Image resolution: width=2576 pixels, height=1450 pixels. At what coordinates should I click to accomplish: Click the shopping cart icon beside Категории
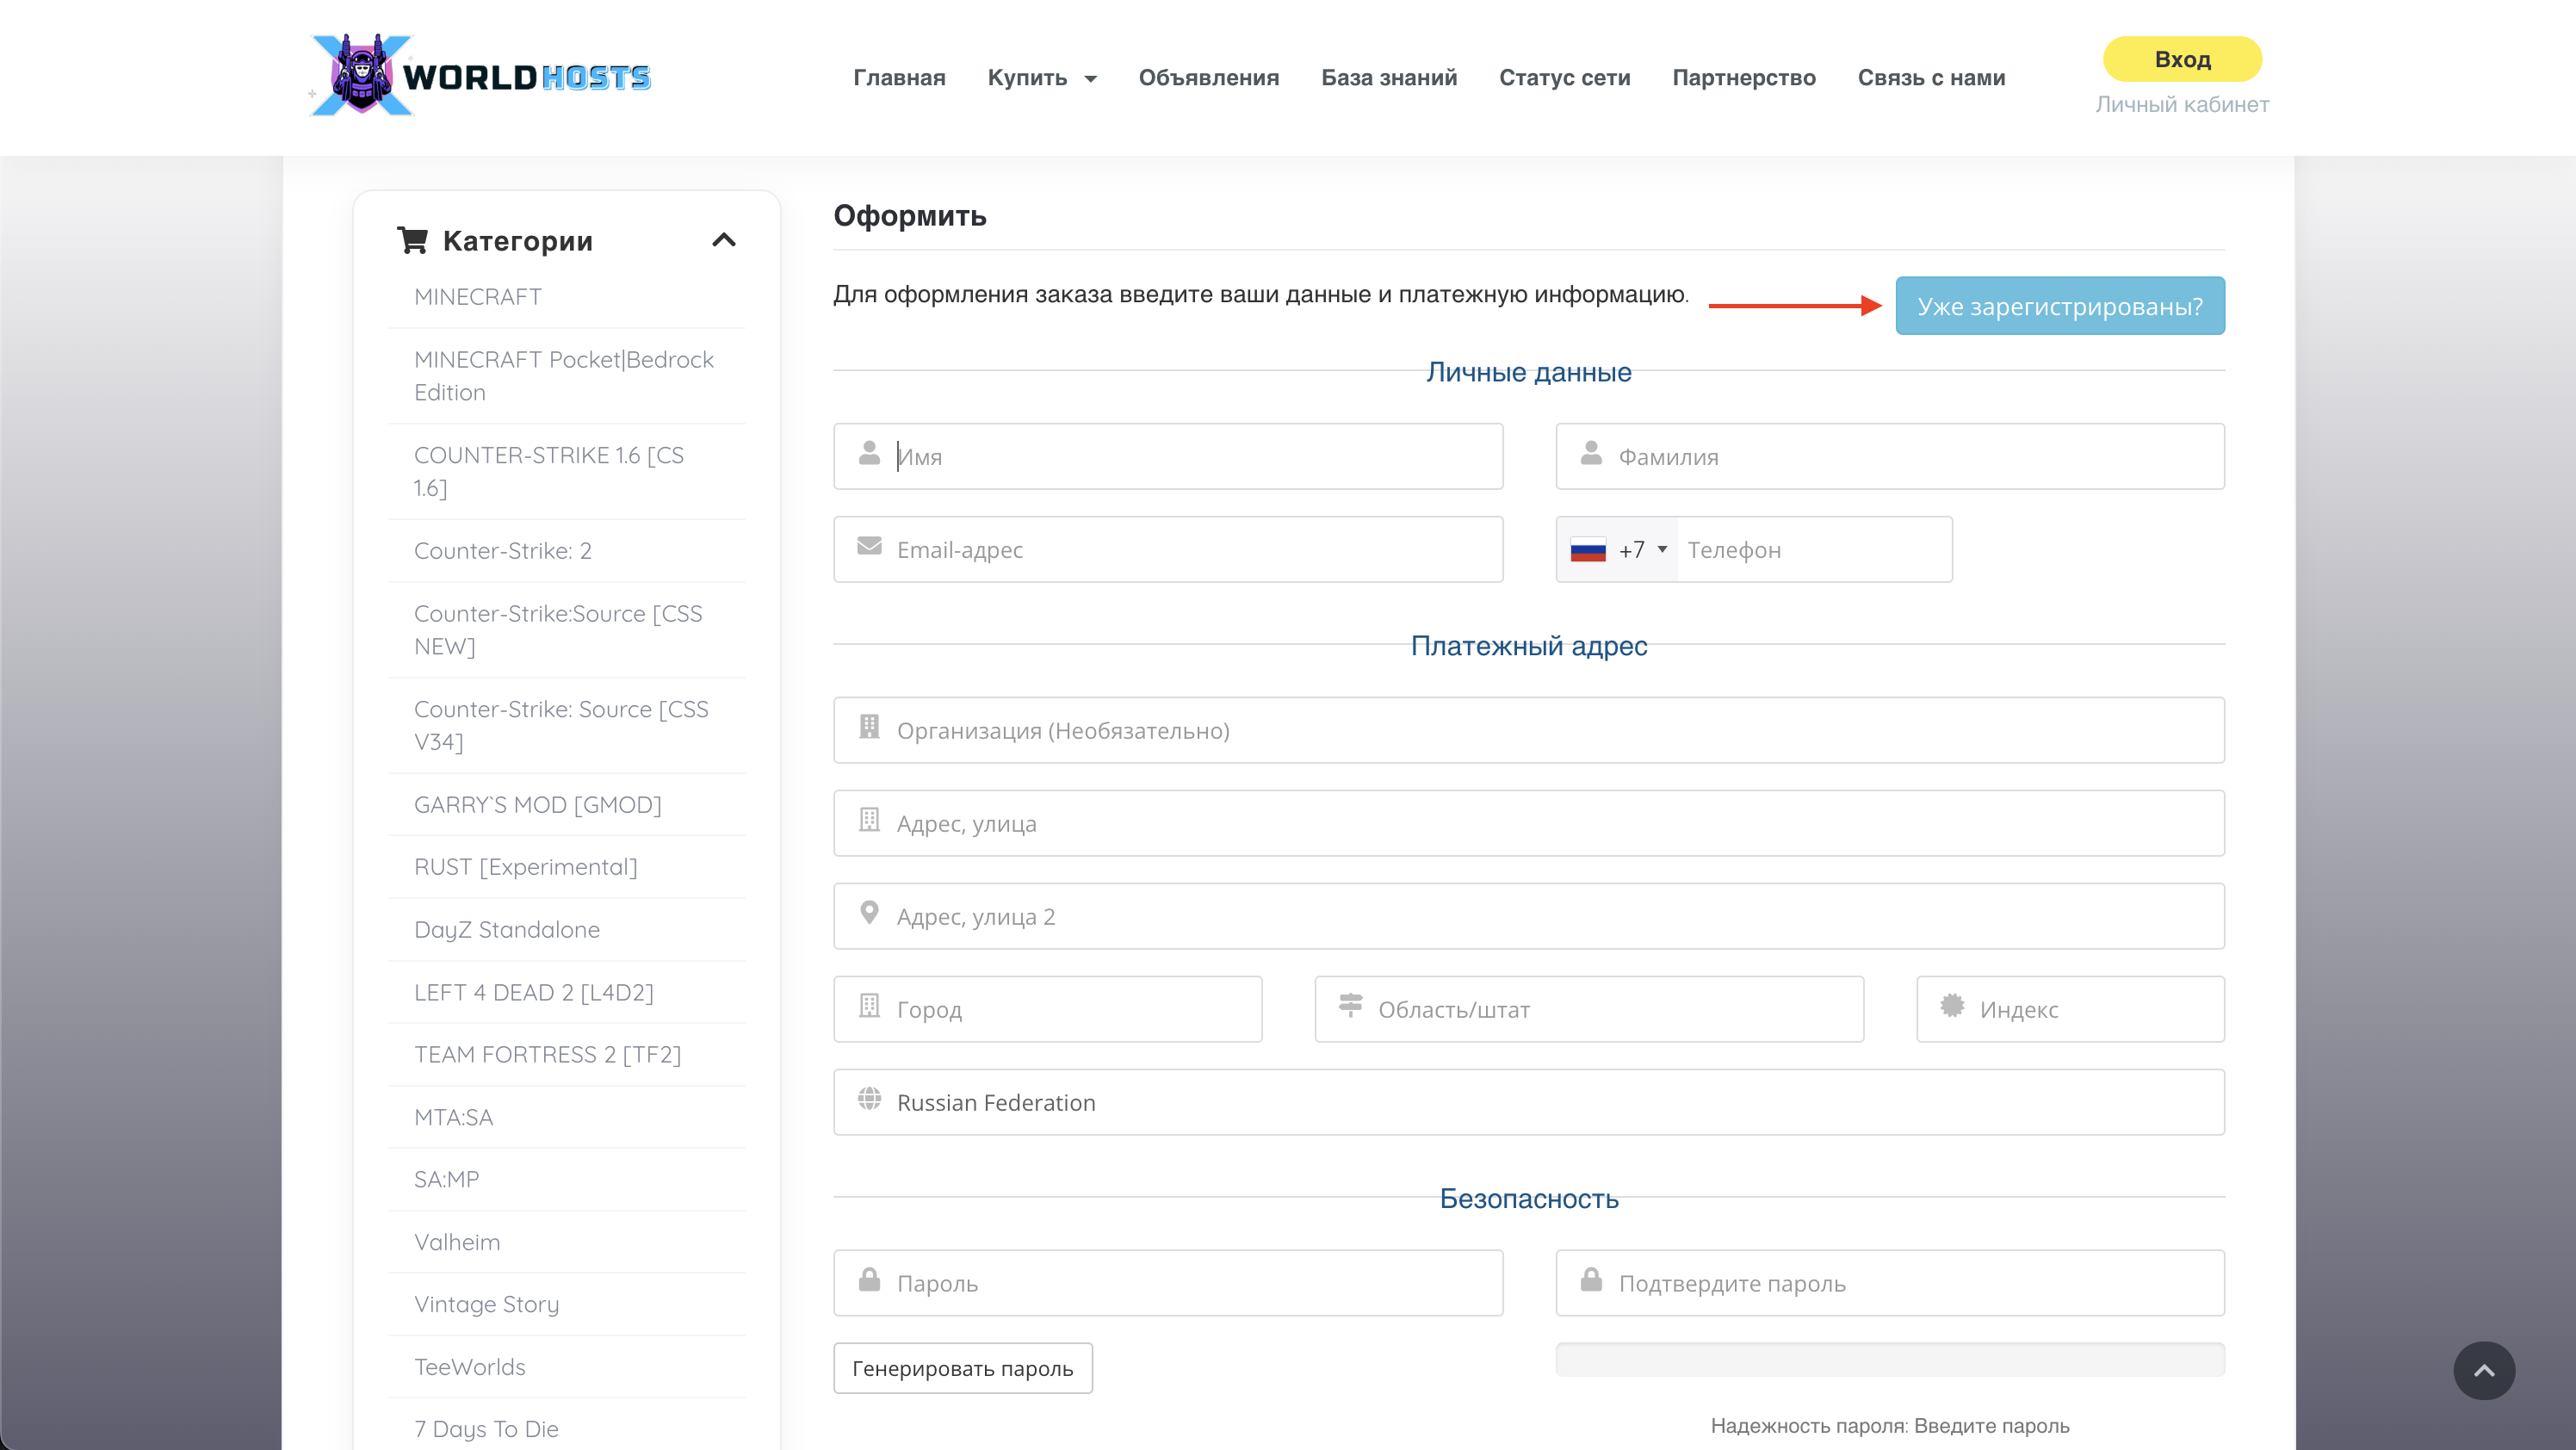412,240
